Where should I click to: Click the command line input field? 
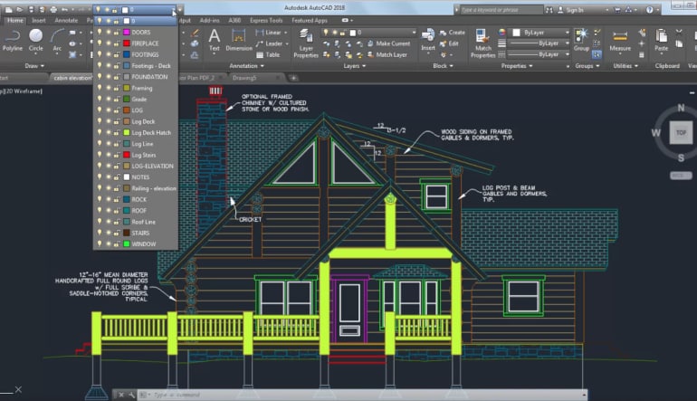(x=362, y=395)
